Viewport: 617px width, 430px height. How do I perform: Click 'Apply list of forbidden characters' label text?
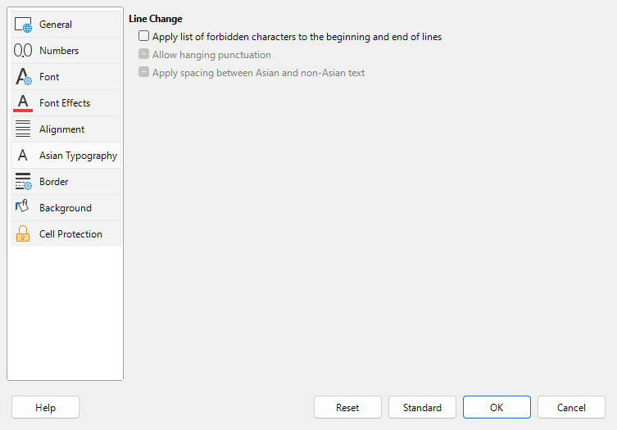[x=297, y=37]
